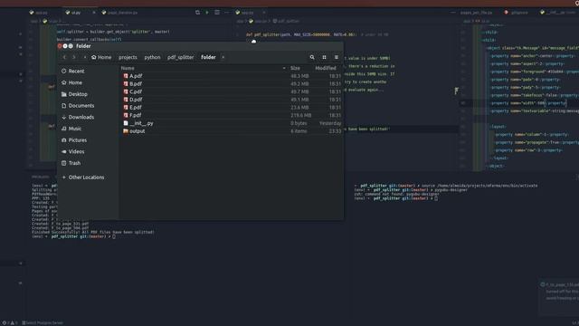
Task: Toggle the sort direction arrow in the header
Action: point(284,68)
